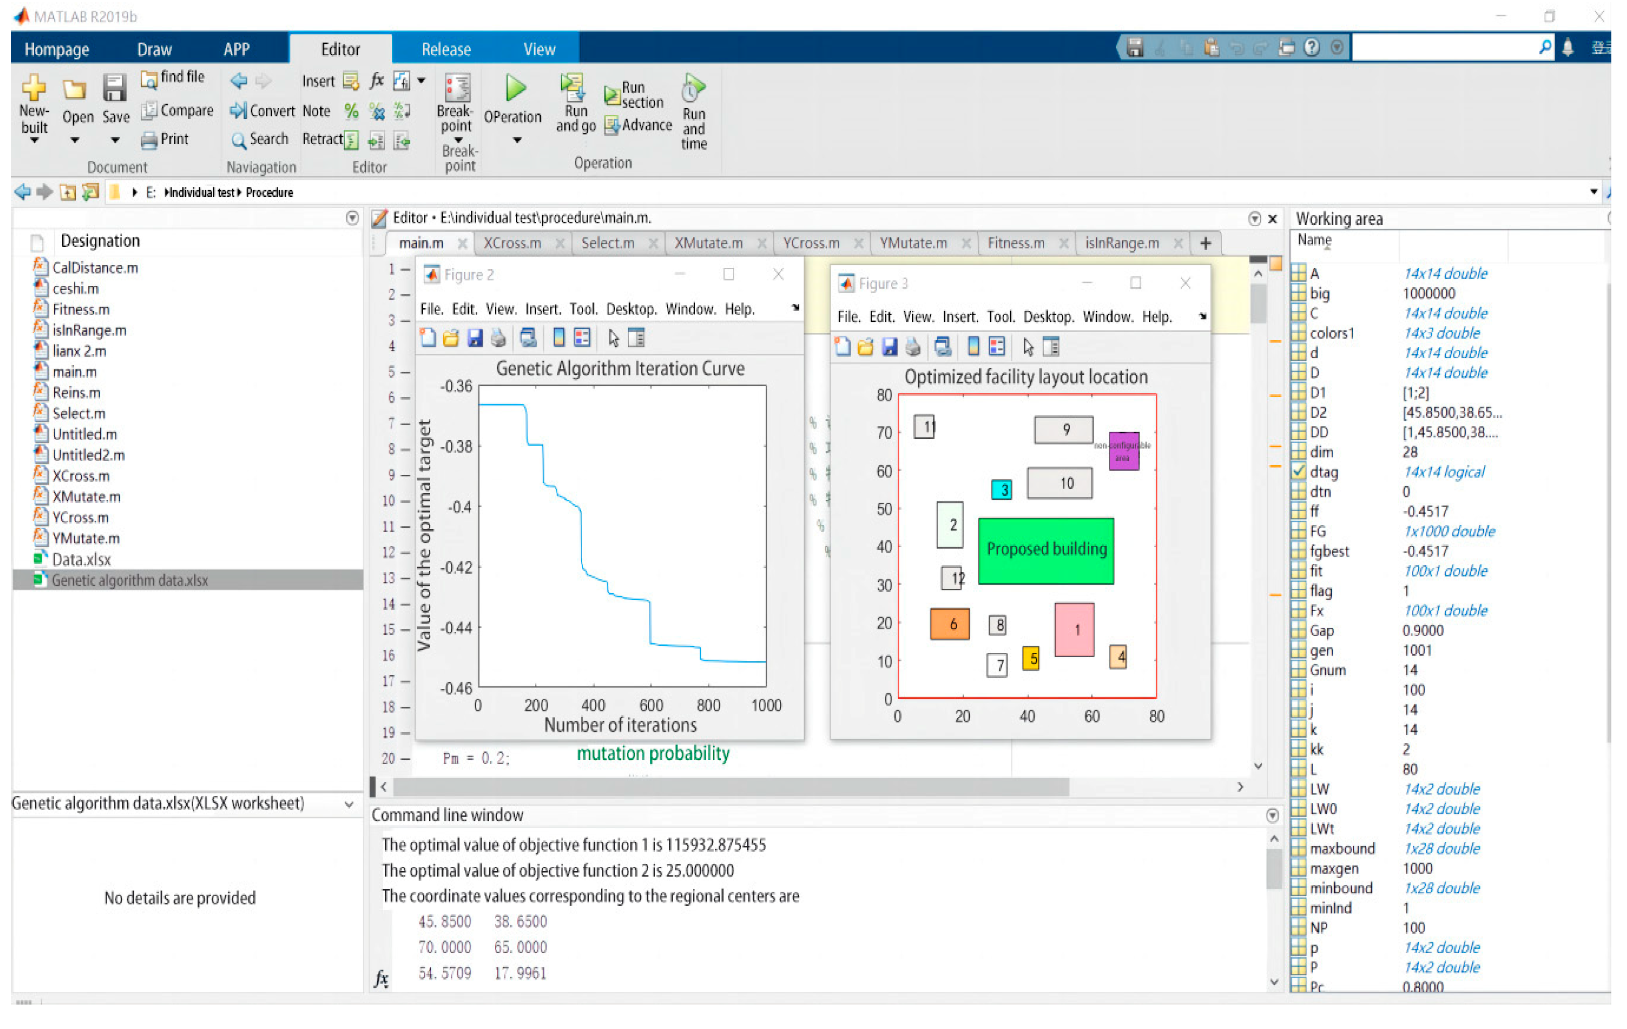Click the Breakpoint icon in ribbon

click(458, 89)
